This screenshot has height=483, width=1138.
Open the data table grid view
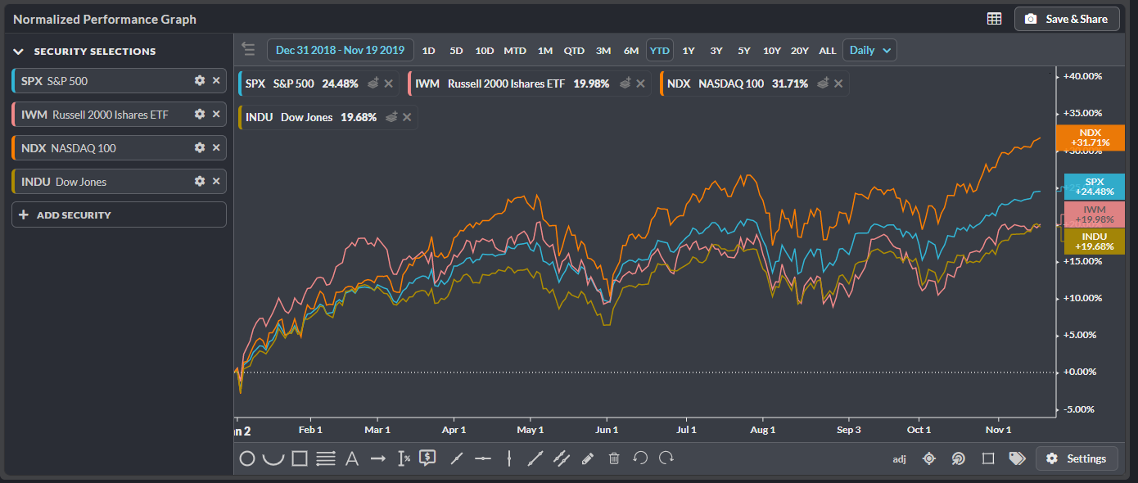(x=994, y=19)
